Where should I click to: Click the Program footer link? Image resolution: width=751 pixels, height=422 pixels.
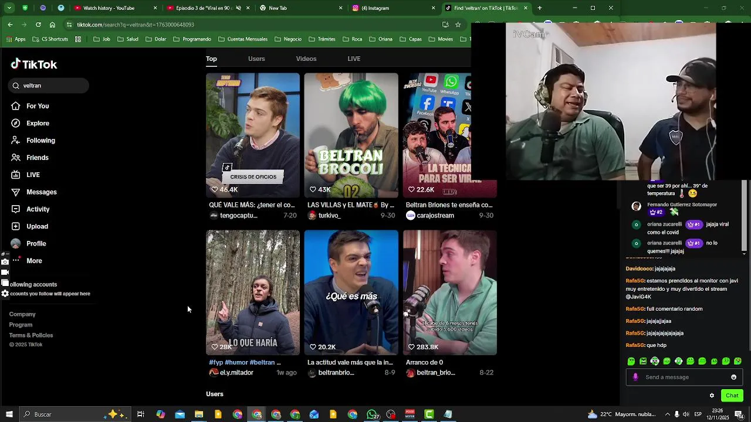pos(21,325)
